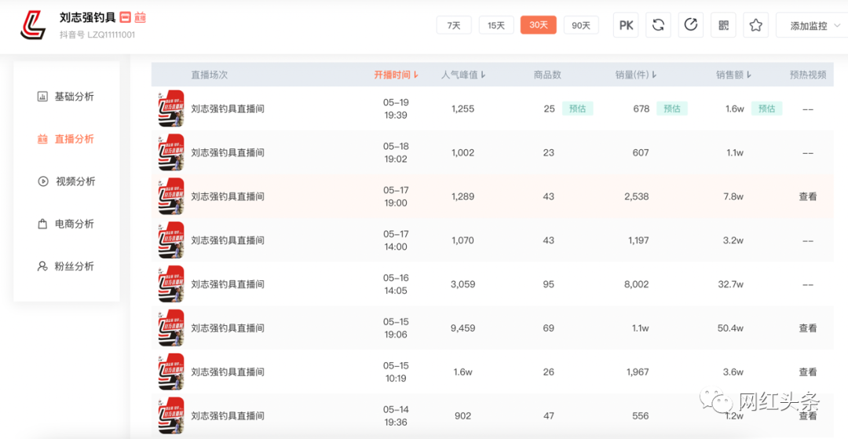
Task: Click the refresh data icon
Action: pyautogui.click(x=658, y=25)
